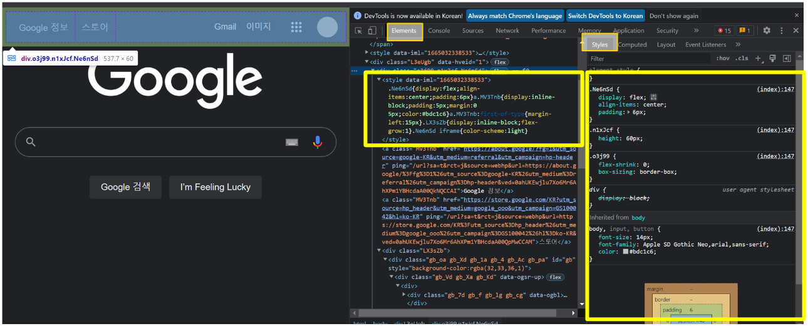Open the Application tab

coord(628,31)
